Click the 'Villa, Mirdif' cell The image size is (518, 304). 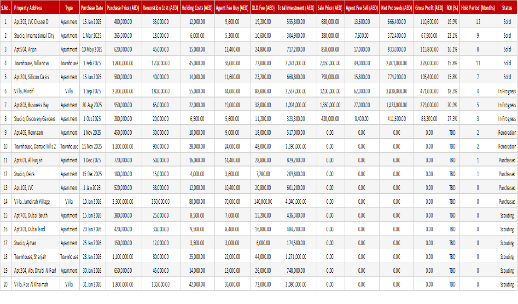[35, 91]
